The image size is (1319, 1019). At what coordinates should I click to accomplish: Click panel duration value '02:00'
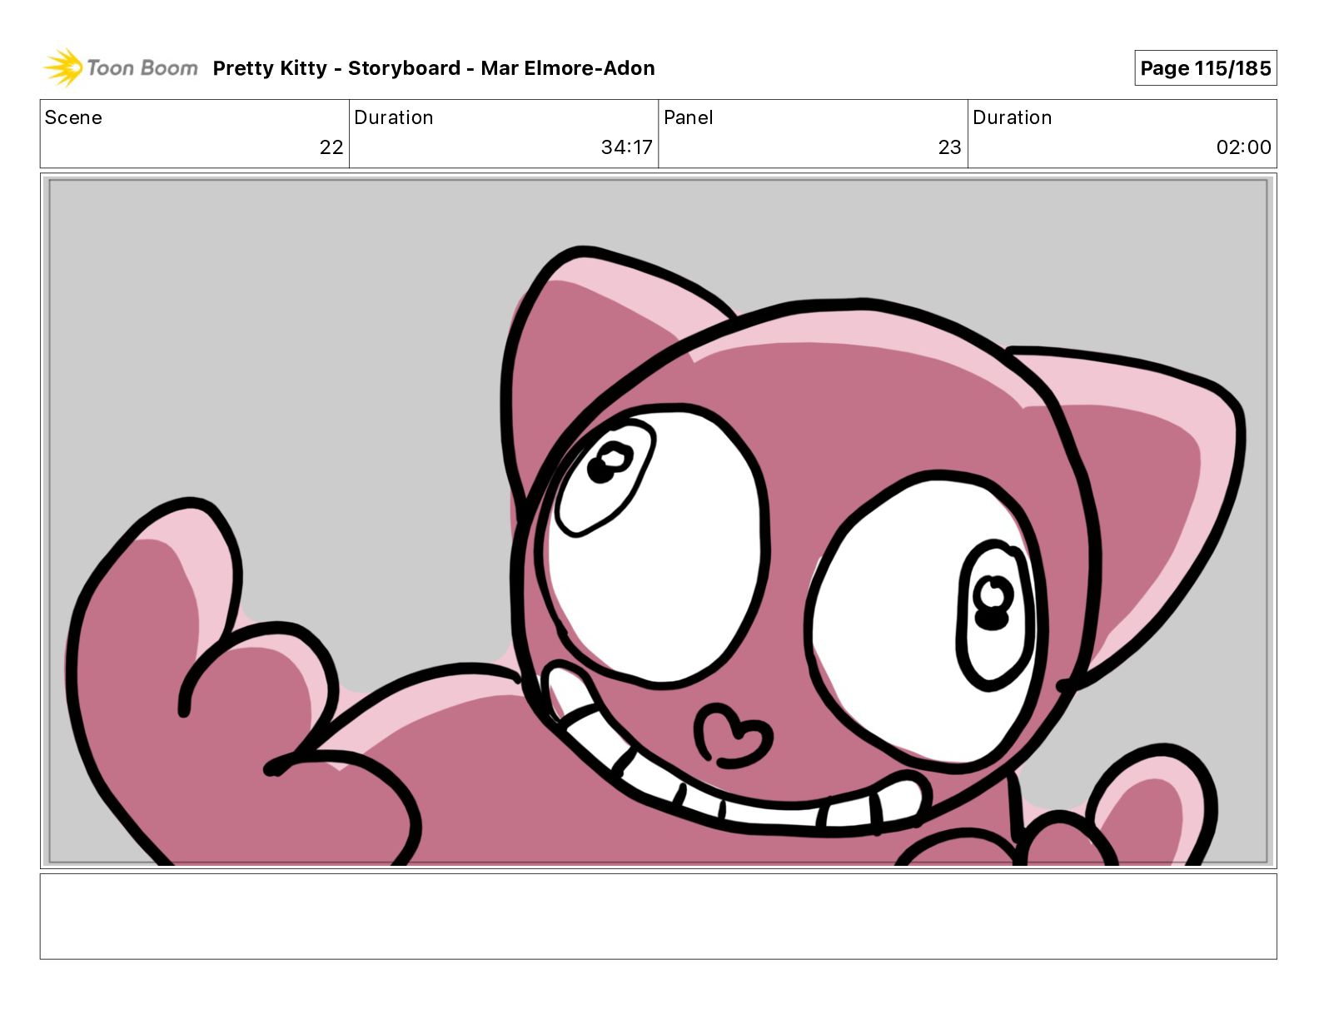(x=1243, y=147)
